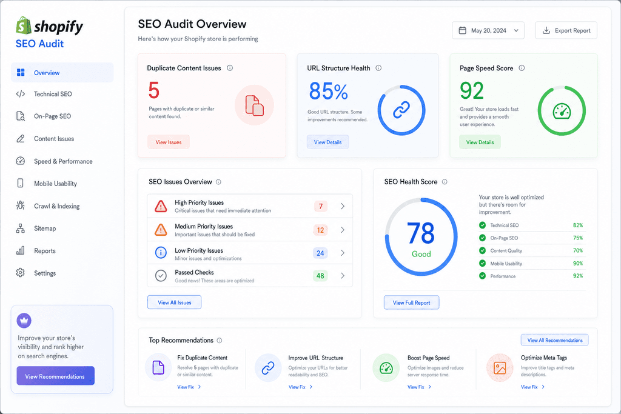621x414 pixels.
Task: Export Report button
Action: click(x=566, y=30)
